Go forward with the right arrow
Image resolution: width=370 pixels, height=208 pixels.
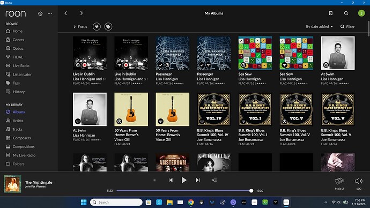(x=82, y=13)
